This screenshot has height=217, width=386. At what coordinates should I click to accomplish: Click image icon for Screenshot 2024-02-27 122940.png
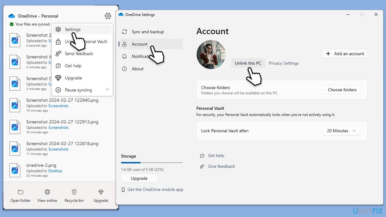click(15, 105)
